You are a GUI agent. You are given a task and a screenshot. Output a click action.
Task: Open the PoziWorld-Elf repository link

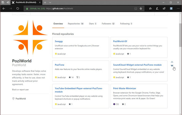click(x=120, y=41)
